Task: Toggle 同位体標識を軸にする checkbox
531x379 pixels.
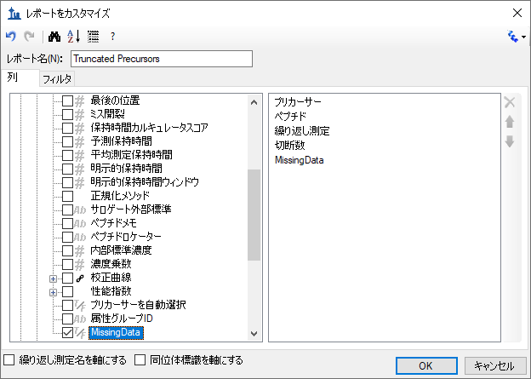Action: [x=140, y=359]
